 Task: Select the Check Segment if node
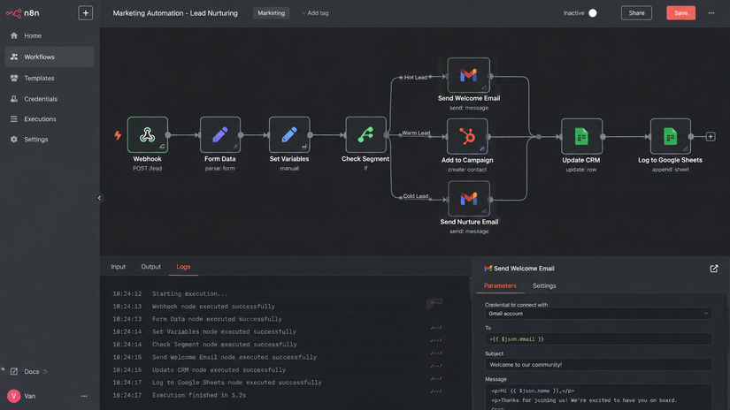[x=366, y=135]
